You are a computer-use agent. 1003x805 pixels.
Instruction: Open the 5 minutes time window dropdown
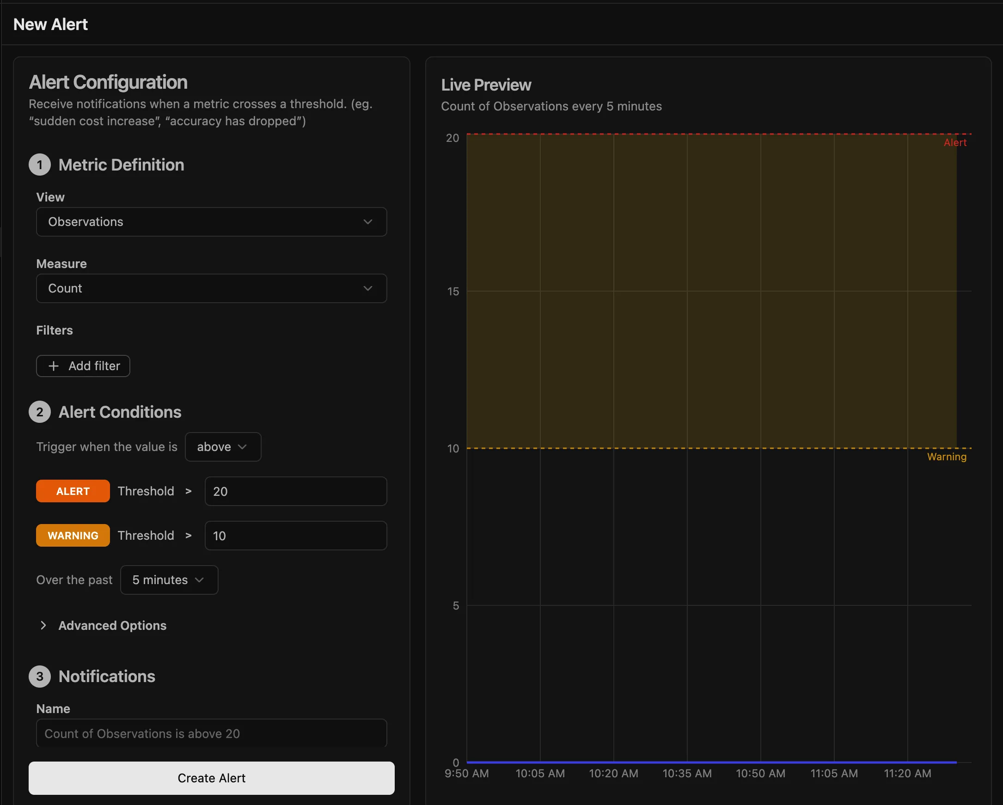pos(169,580)
